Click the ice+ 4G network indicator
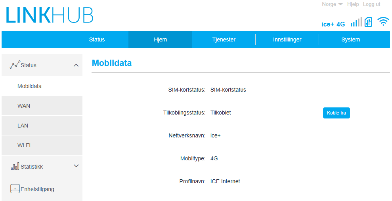392x201 pixels. [333, 24]
